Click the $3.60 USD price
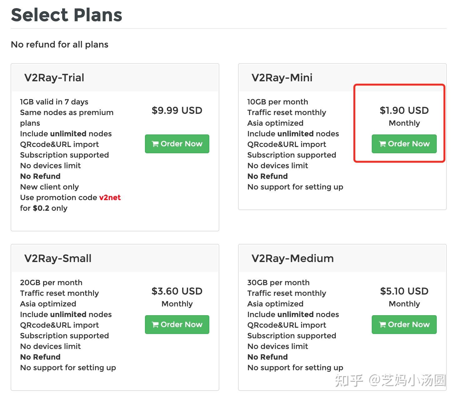 point(177,291)
